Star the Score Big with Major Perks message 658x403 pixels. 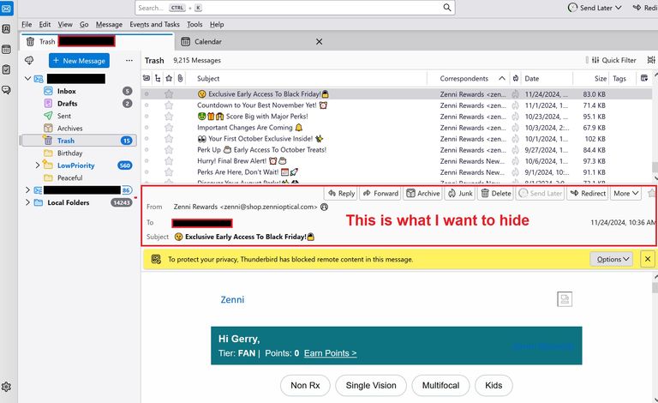[169, 117]
